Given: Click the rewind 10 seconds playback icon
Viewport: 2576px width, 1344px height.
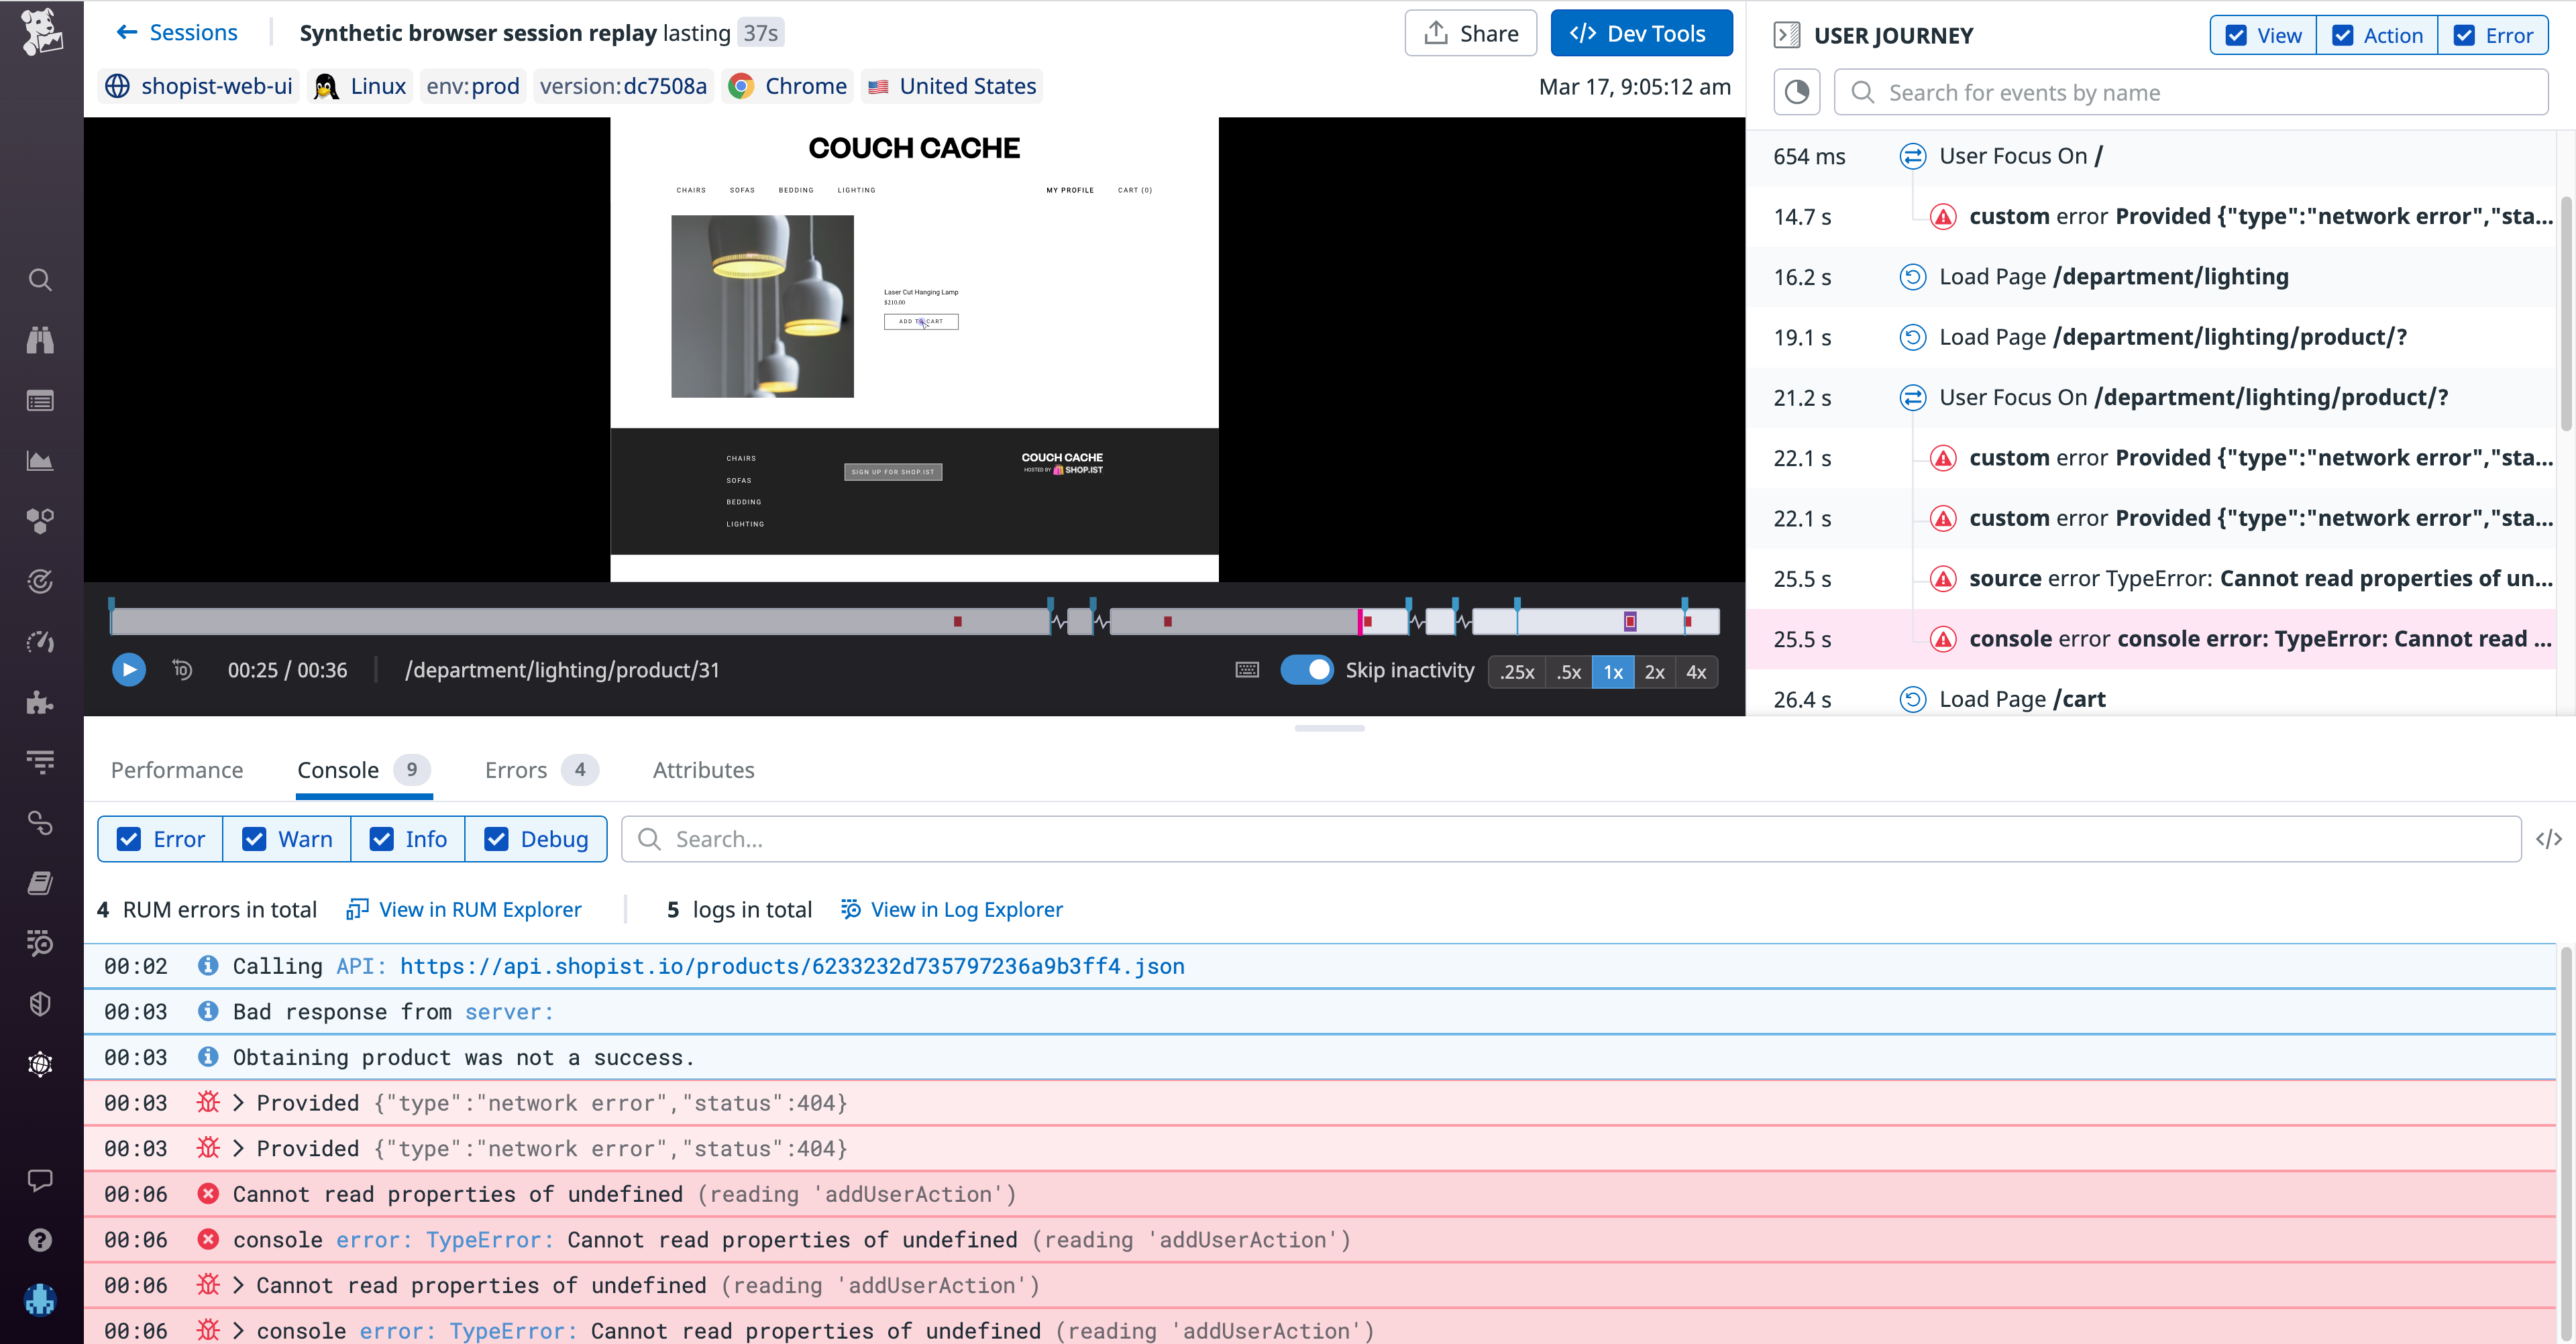Looking at the screenshot, I should [183, 670].
